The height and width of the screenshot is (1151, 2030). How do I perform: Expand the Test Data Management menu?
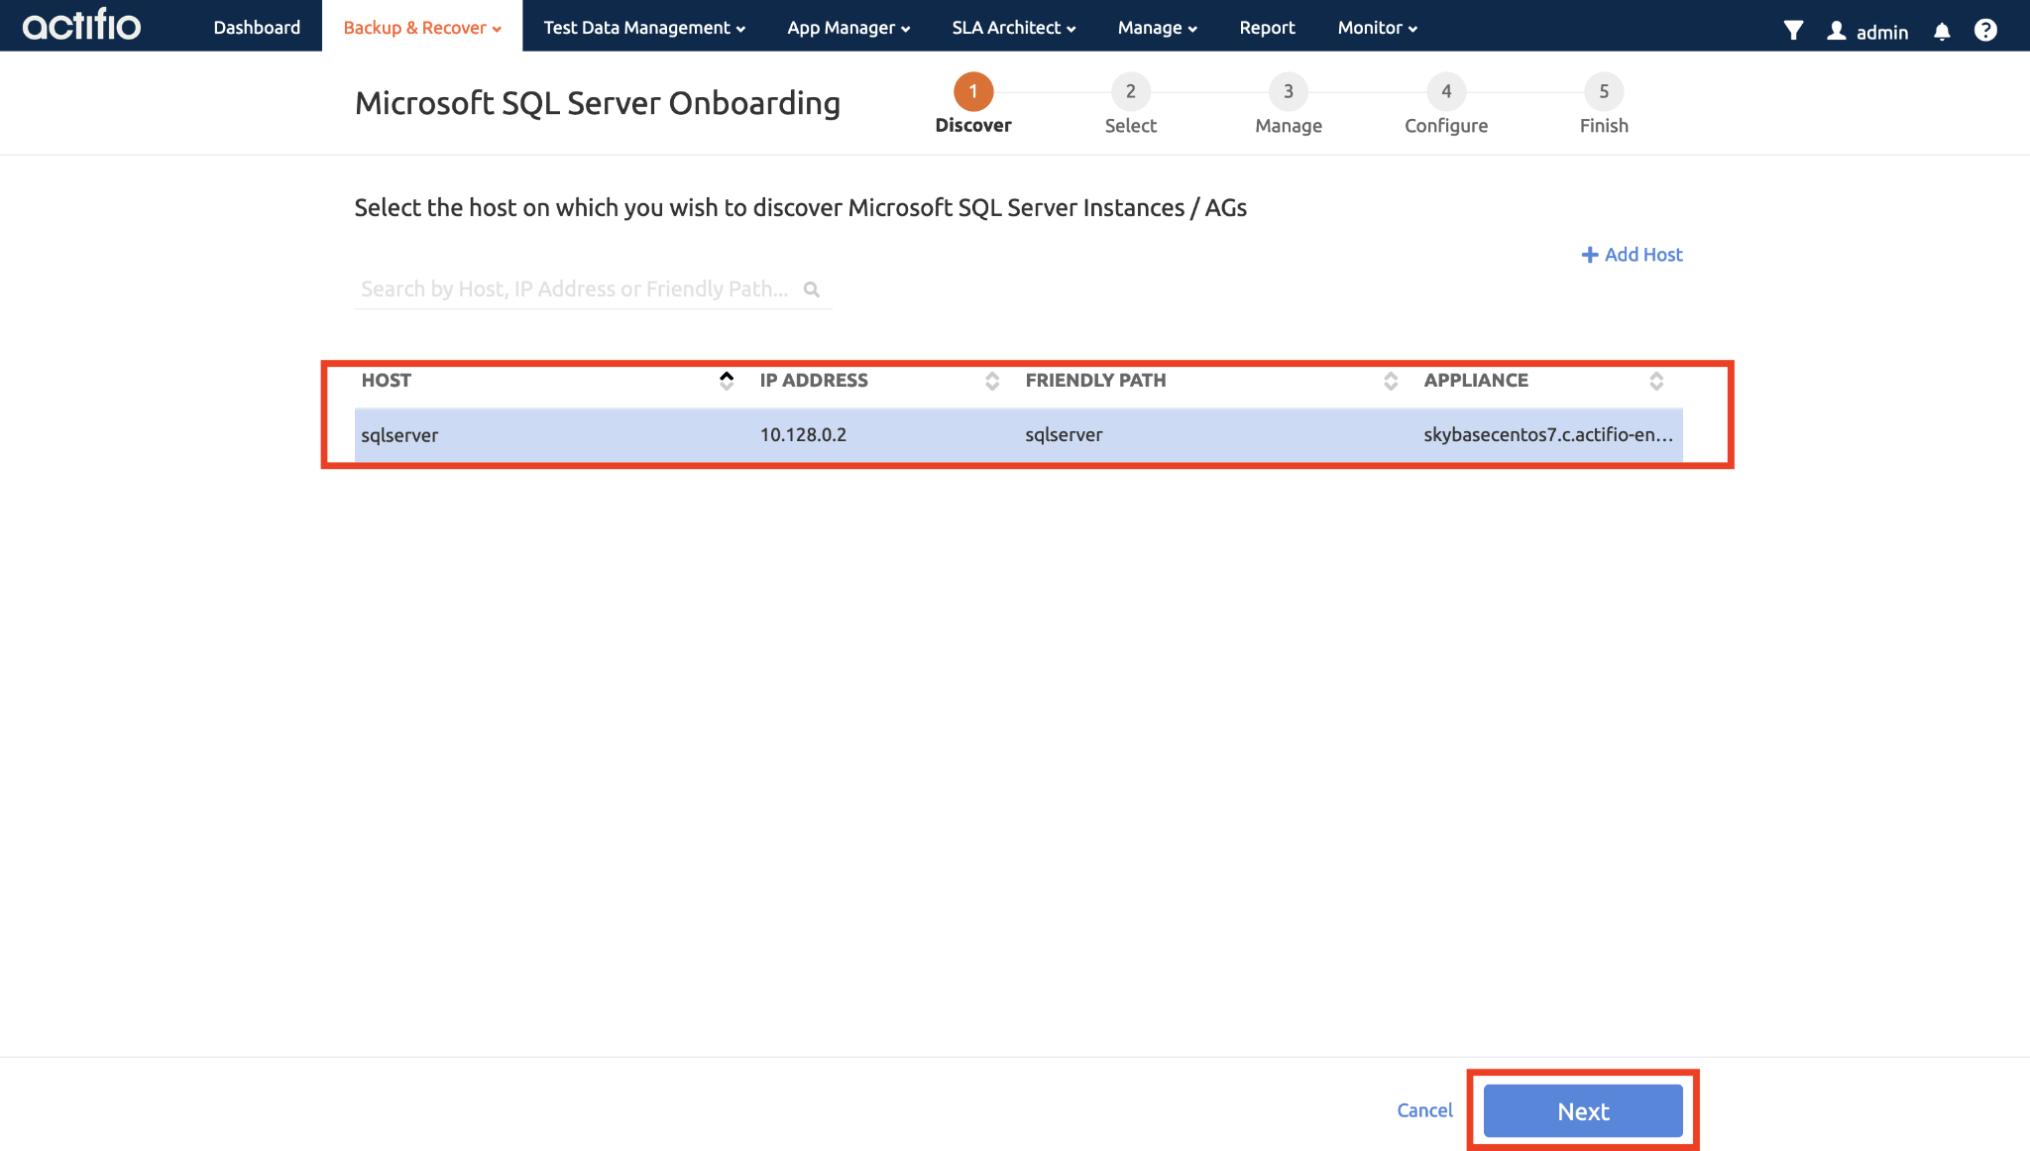coord(644,27)
